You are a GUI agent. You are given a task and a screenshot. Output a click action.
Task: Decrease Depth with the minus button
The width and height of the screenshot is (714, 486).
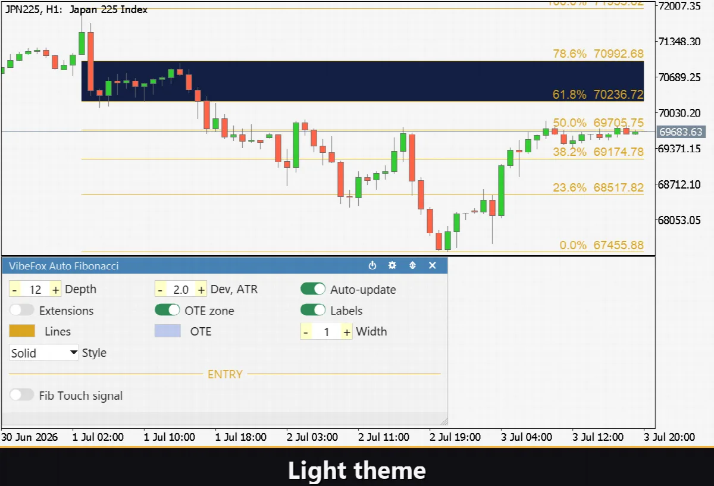coord(14,289)
